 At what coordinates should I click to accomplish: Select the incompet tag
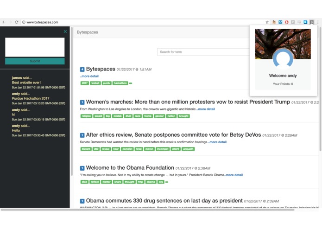[x=163, y=149]
